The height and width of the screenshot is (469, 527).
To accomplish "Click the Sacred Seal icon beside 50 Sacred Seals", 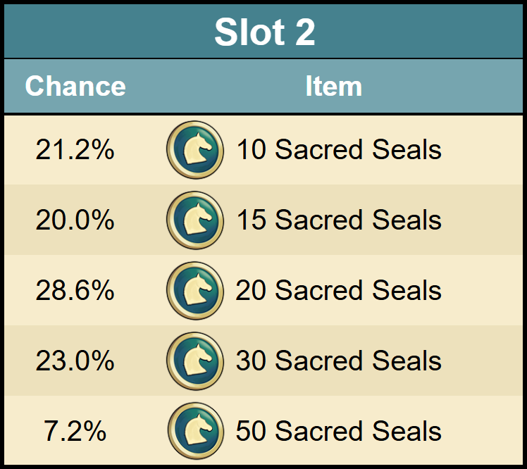I will click(x=196, y=431).
